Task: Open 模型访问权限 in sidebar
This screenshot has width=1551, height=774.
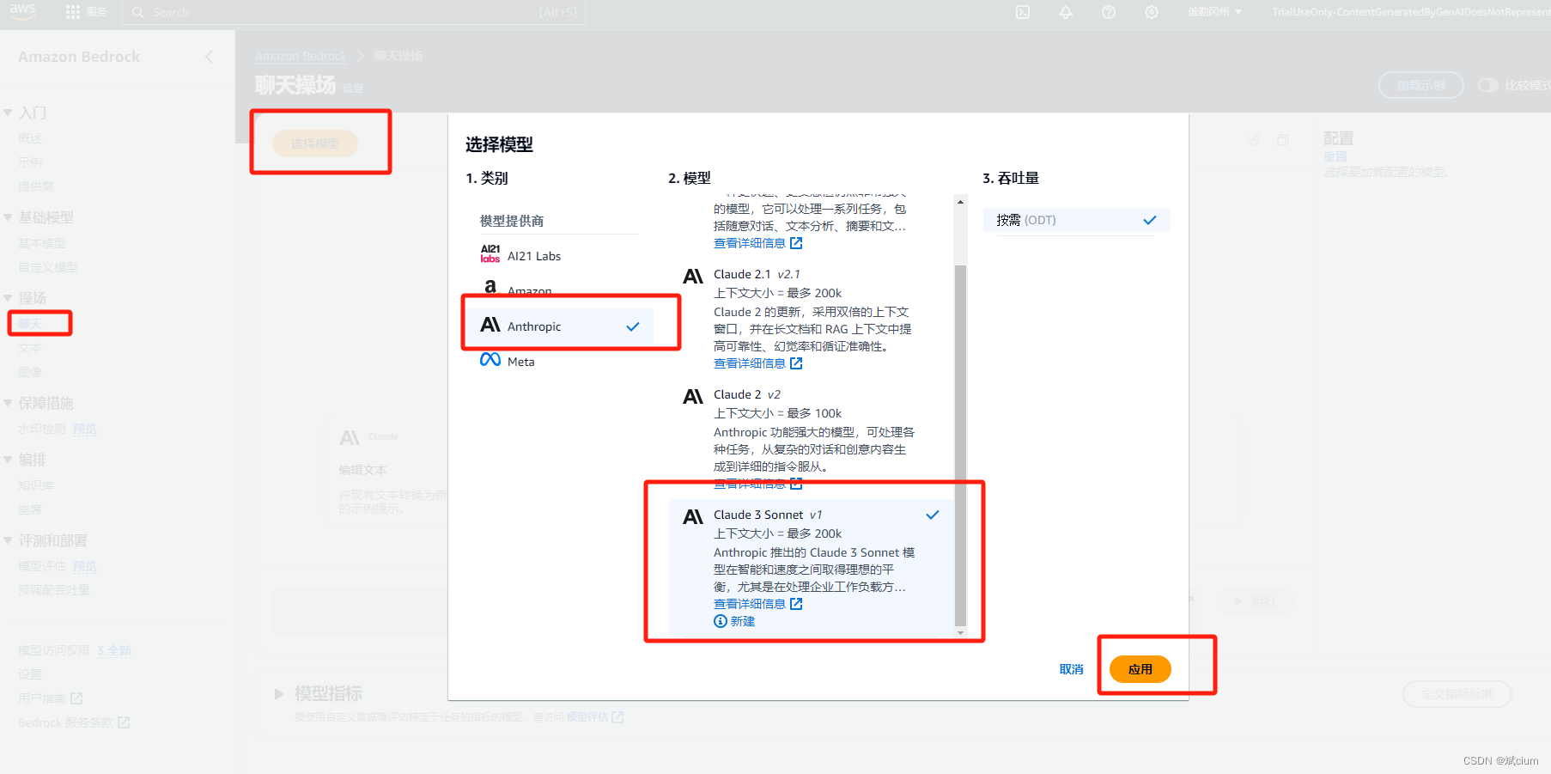Action: tap(54, 650)
